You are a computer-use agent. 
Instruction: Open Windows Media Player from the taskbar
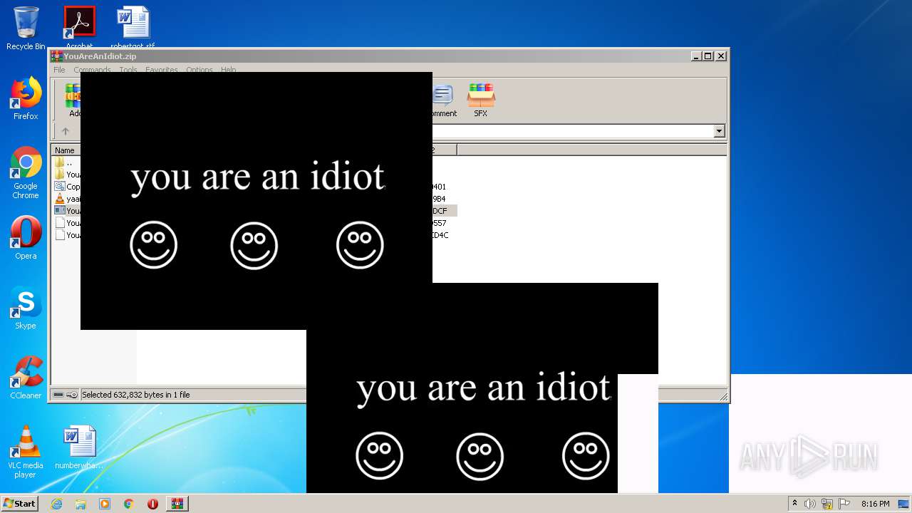click(105, 504)
